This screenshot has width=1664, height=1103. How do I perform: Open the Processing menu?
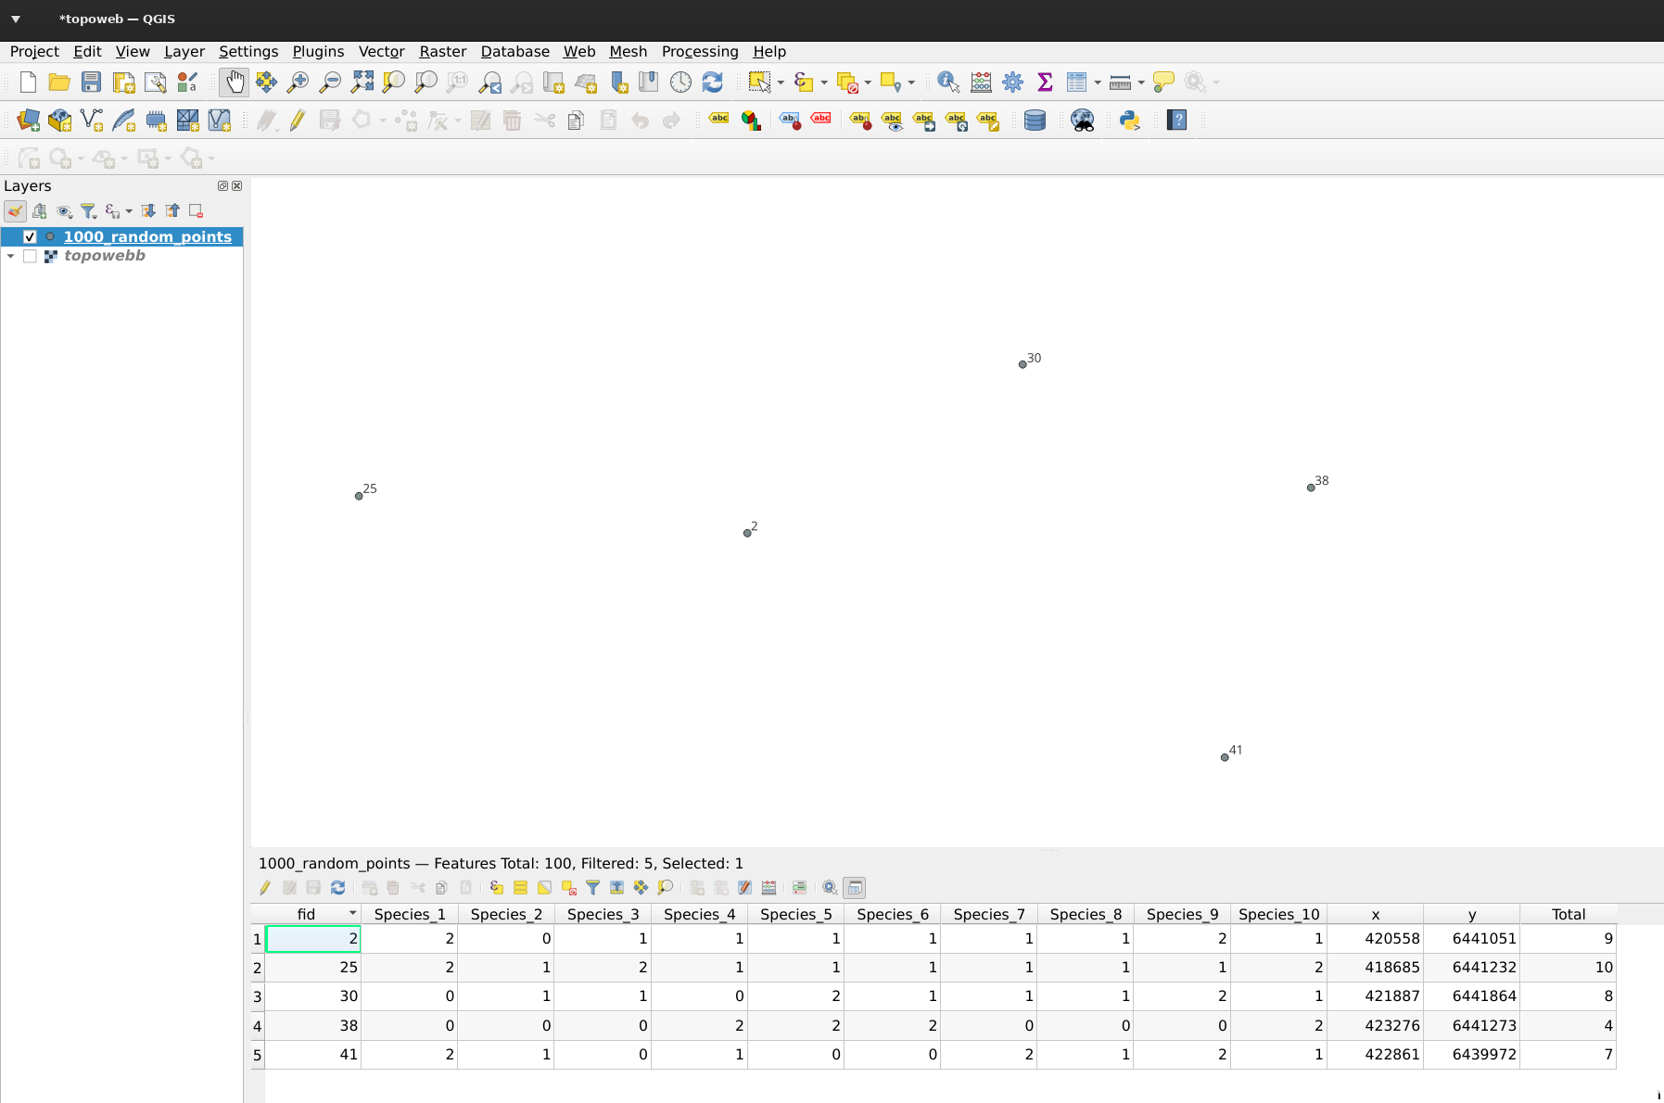point(700,52)
